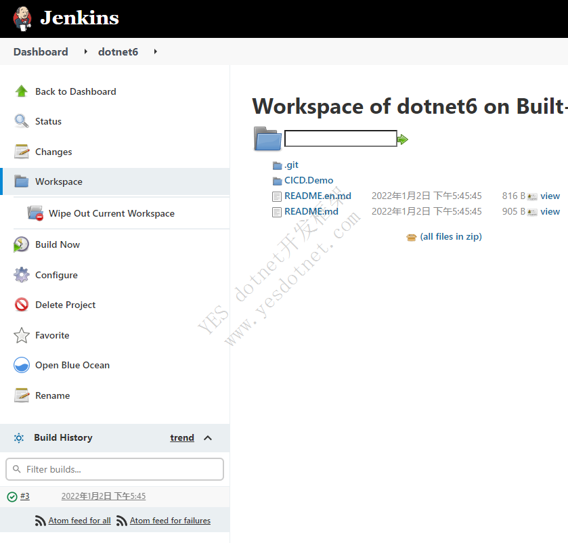Click the green go arrow next to path field
This screenshot has height=543, width=568.
coord(402,139)
